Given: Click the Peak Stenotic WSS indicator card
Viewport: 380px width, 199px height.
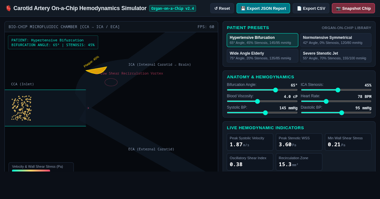Looking at the screenshot, I should pyautogui.click(x=299, y=142).
